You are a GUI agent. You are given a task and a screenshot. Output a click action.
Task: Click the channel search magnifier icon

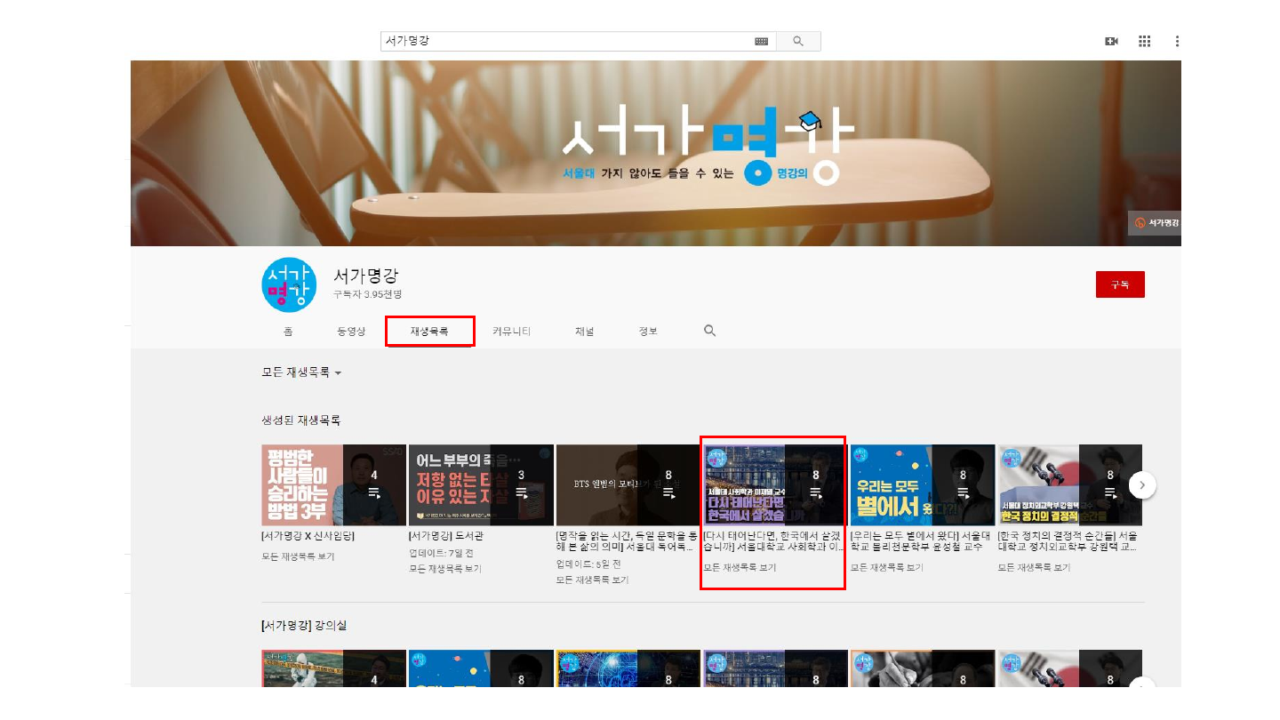710,331
